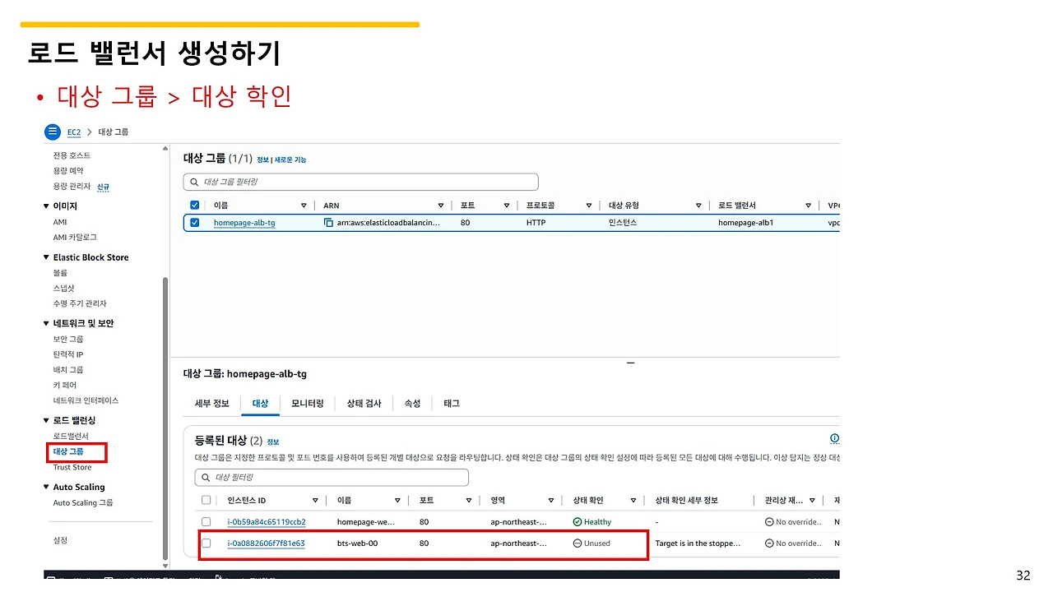The width and height of the screenshot is (1053, 592).
Task: Click the magnifier icon in the registered targets filter
Action: click(206, 478)
